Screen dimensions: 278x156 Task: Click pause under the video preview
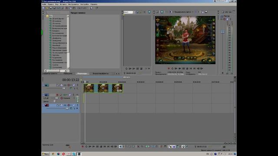(183, 68)
